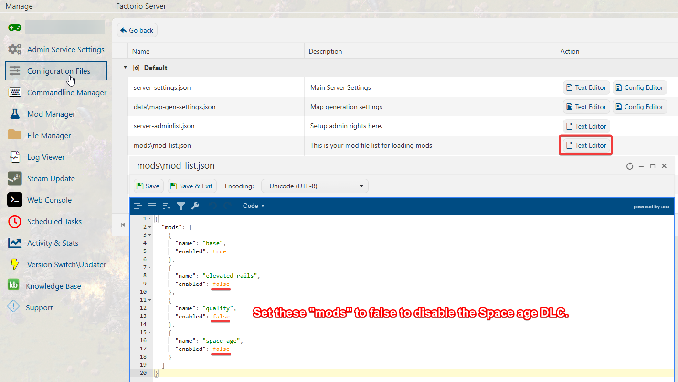This screenshot has height=382, width=678.
Task: Click the Name column header
Action: click(x=216, y=51)
